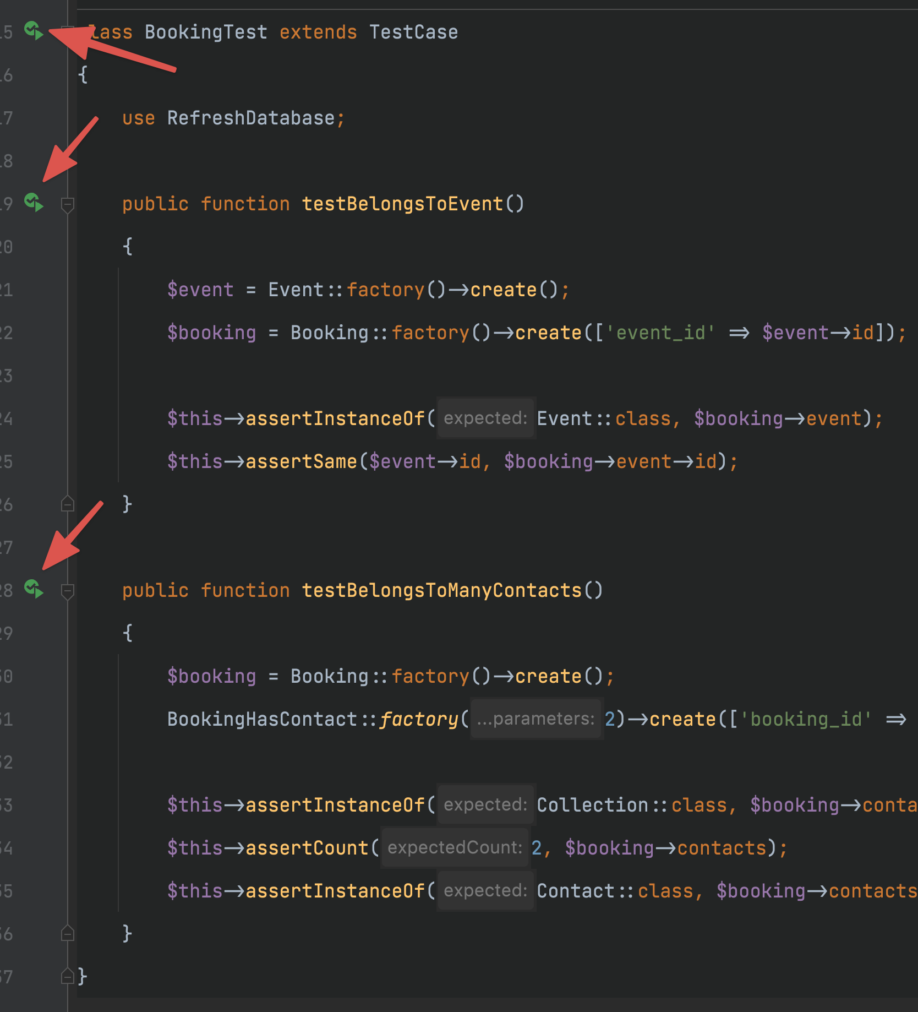Click the BookingTest class name
The height and width of the screenshot is (1012, 918).
206,32
